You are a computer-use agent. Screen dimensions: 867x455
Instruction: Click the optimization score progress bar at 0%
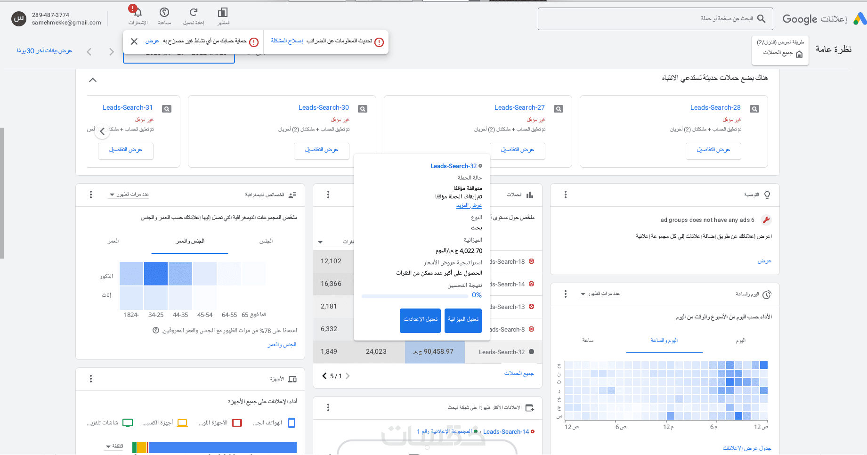click(x=415, y=296)
